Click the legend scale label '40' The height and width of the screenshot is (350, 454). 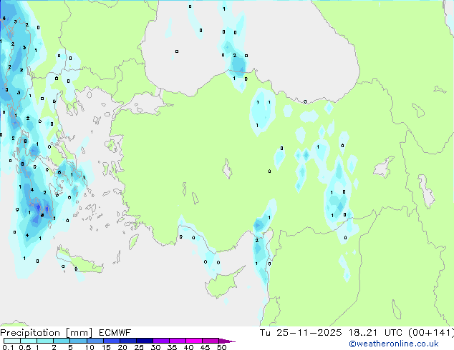[x=188, y=347]
